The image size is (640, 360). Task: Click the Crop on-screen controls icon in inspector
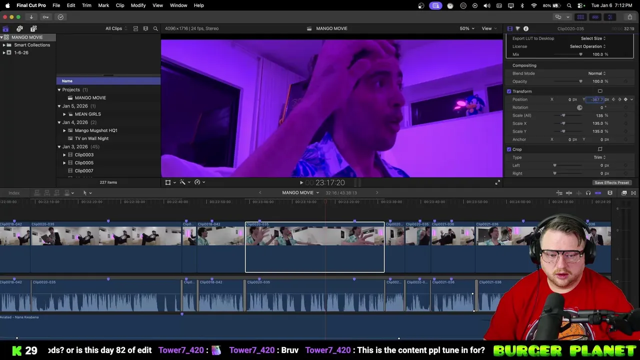600,149
